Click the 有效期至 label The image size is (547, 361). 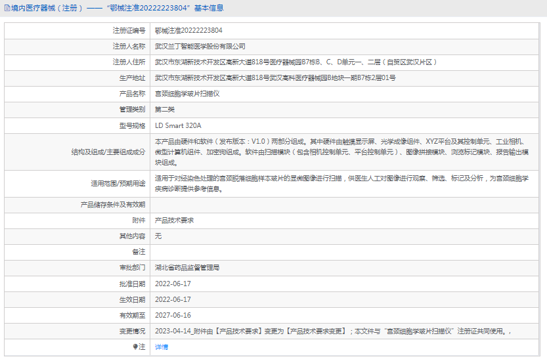pyautogui.click(x=132, y=315)
